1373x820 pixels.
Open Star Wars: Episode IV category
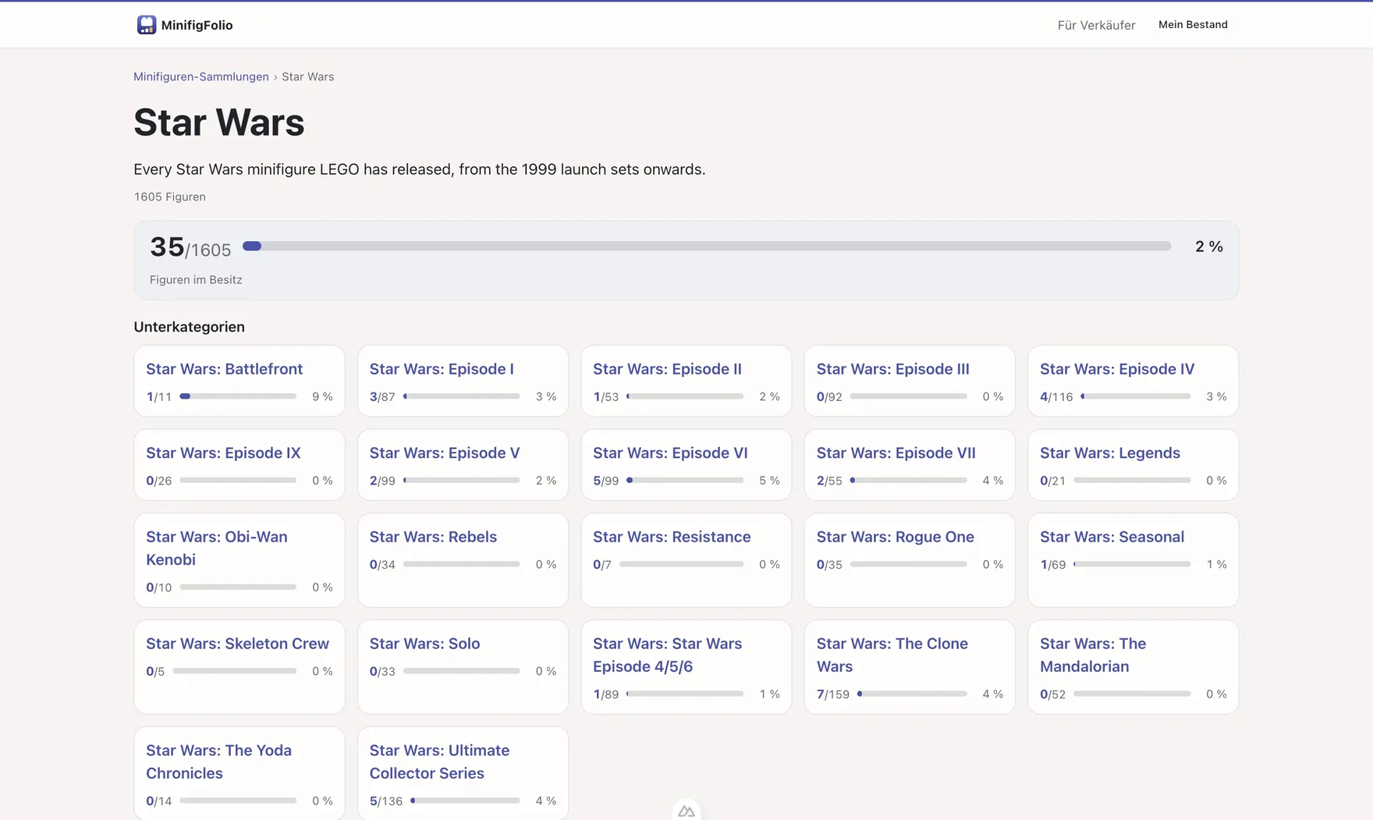(1133, 382)
